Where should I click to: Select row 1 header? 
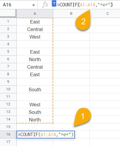tap(8, 21)
